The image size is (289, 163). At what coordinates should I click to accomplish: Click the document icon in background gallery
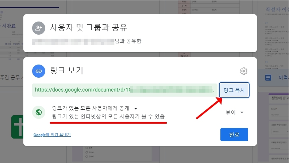pos(268,78)
